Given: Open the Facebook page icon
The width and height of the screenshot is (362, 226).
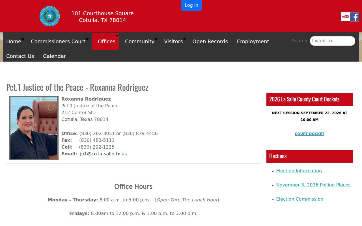Looking at the screenshot, I should pyautogui.click(x=355, y=17).
